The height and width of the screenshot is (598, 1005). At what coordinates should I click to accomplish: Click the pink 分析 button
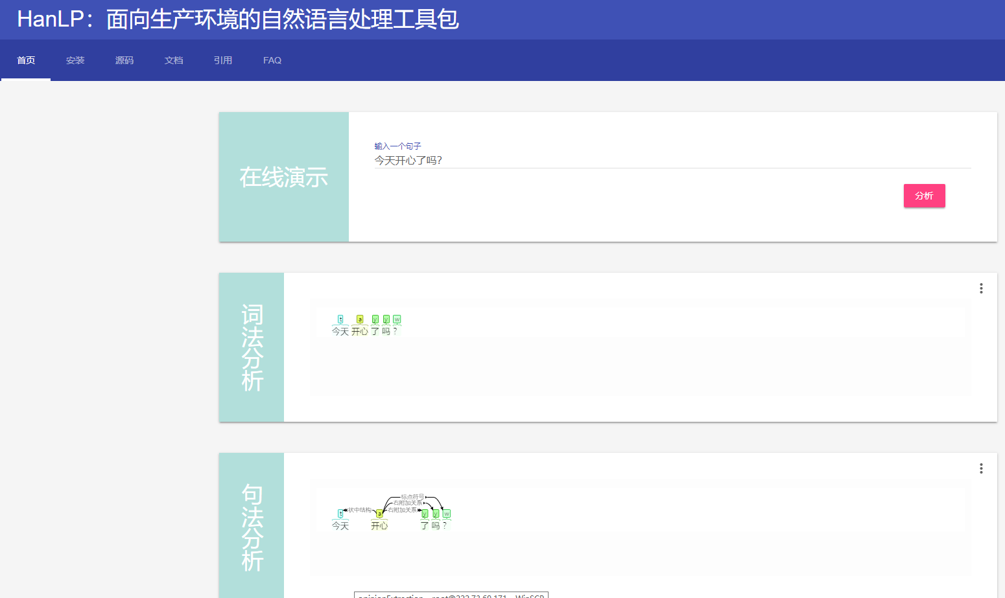coord(924,196)
